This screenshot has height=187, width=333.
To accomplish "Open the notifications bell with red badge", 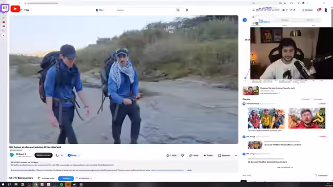I will pos(319,10).
